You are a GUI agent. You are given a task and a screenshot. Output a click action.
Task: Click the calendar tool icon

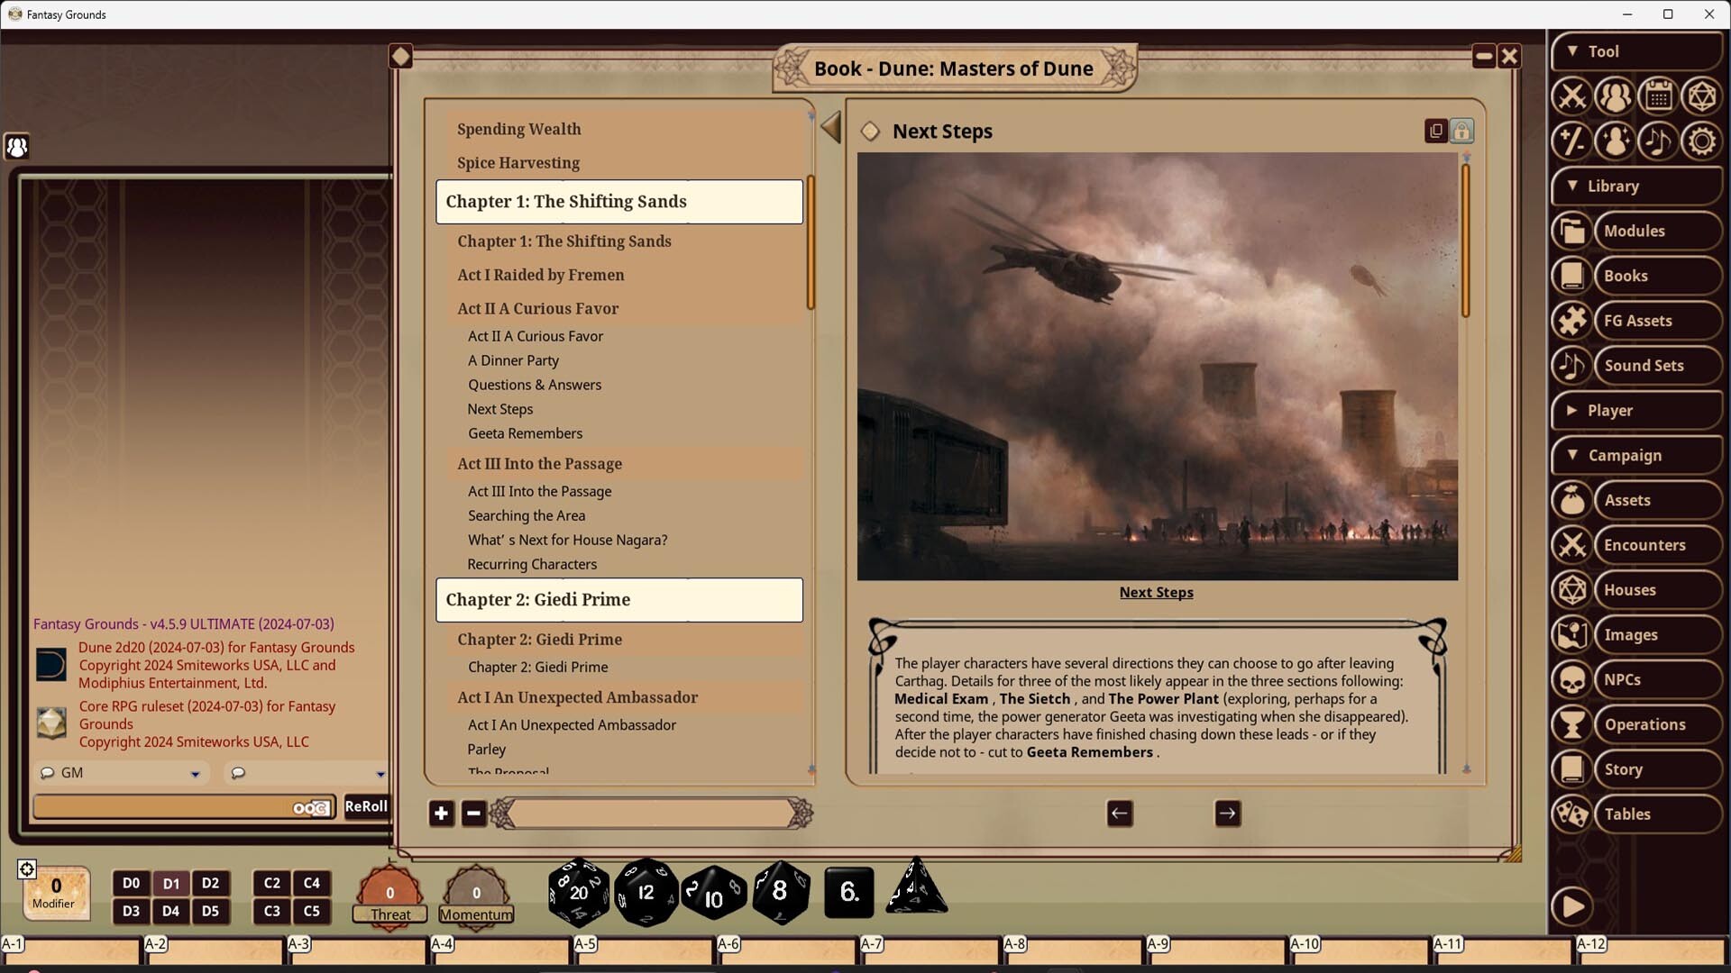point(1658,96)
